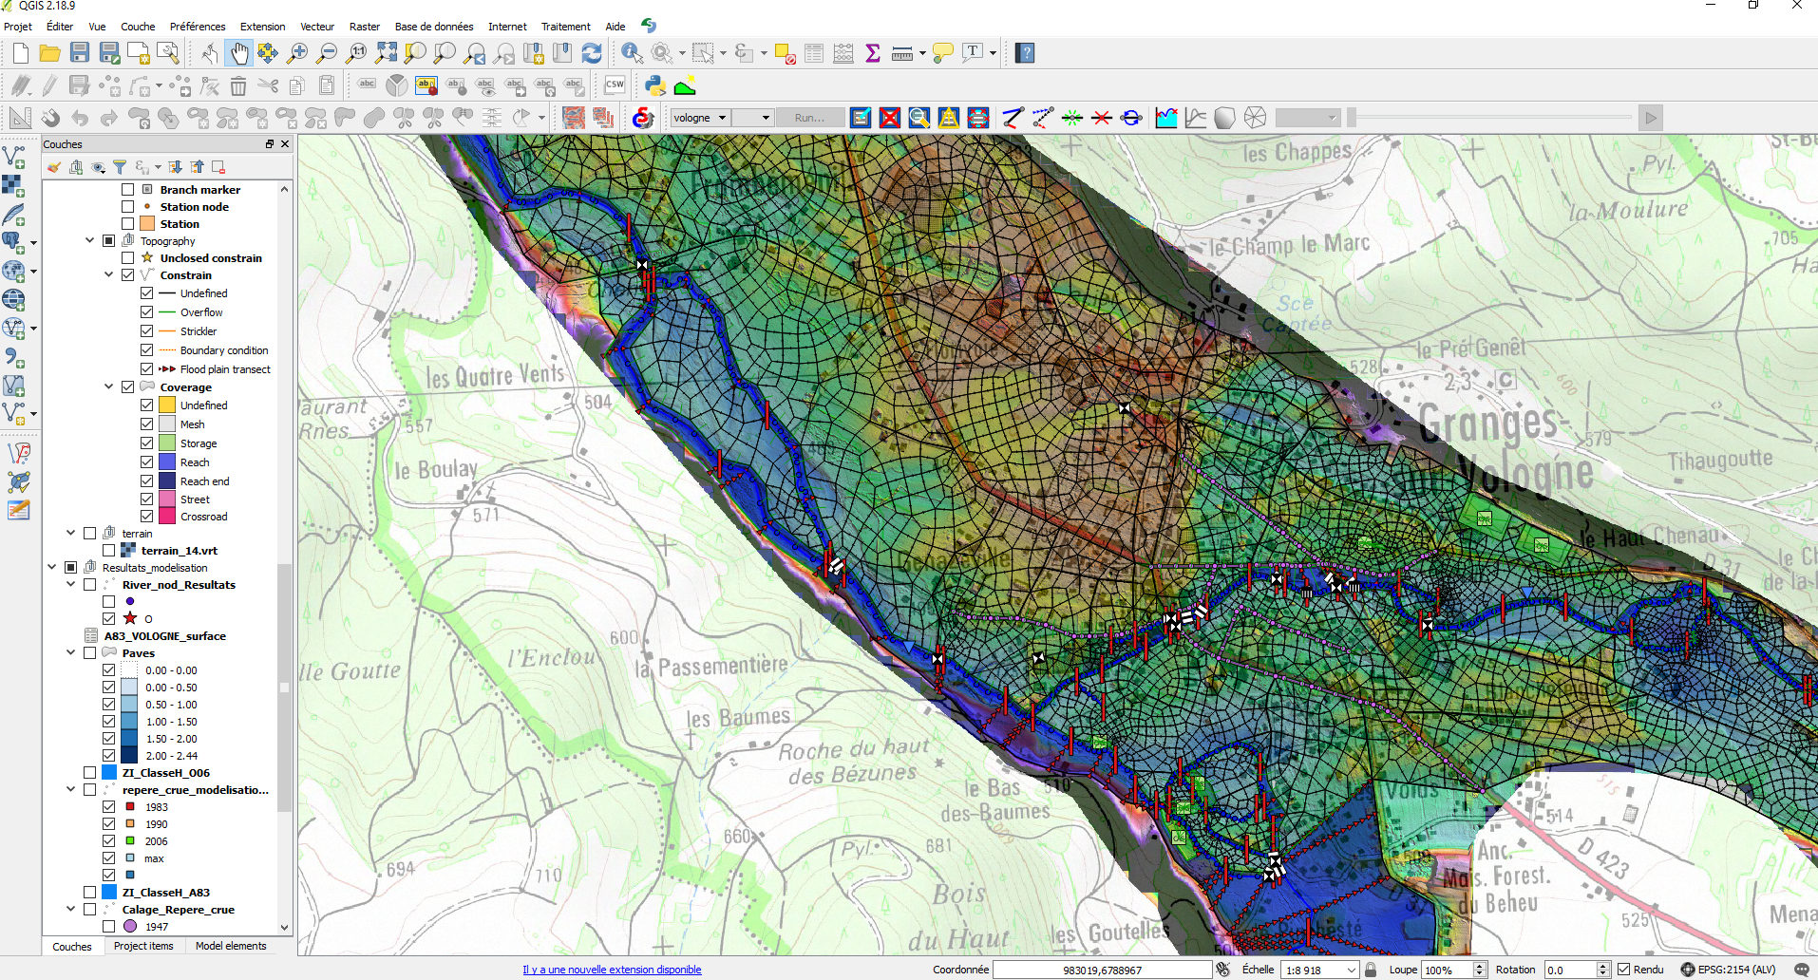This screenshot has height=980, width=1818.
Task: Select the Identify Features tool
Action: click(633, 53)
